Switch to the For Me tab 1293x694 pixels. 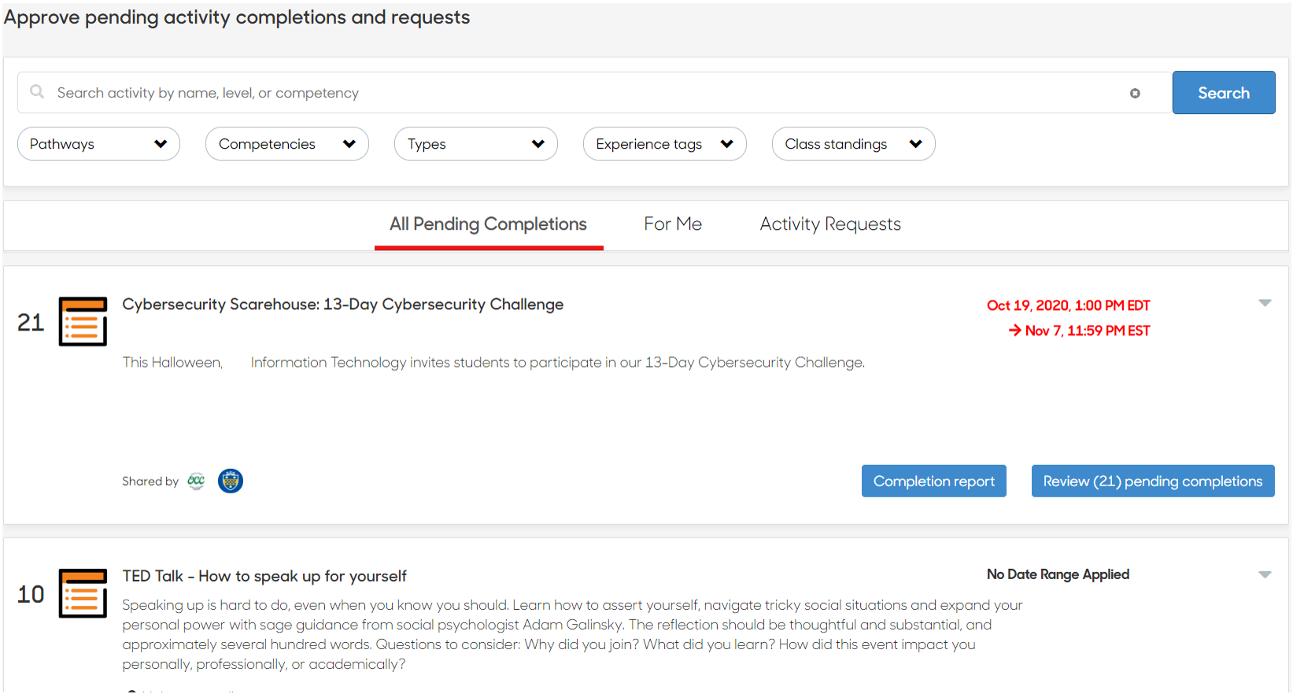point(673,225)
